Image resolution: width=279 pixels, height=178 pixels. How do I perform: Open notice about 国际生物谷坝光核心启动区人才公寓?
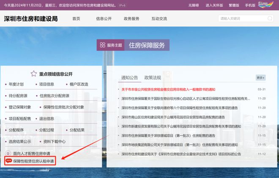[x=186, y=99]
